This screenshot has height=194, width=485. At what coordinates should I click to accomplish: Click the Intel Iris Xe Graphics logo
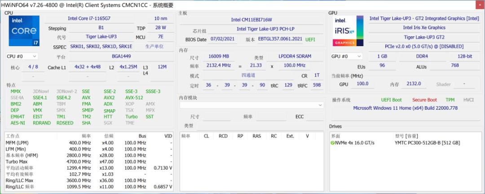click(348, 31)
